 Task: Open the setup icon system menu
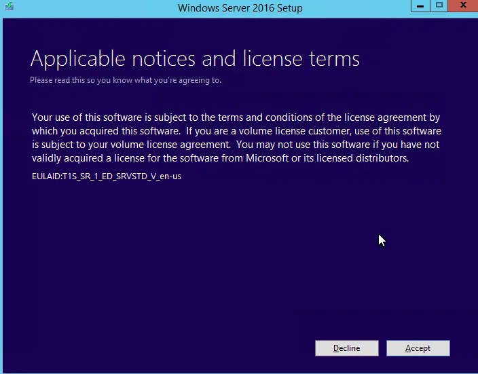pos(9,6)
